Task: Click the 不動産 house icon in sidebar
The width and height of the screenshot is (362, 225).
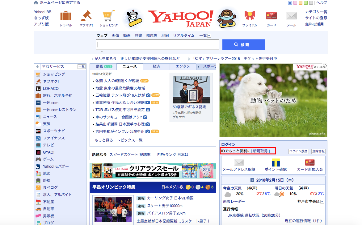Action: click(38, 202)
